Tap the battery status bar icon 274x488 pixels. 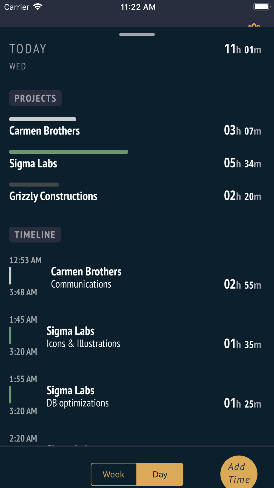pos(262,7)
